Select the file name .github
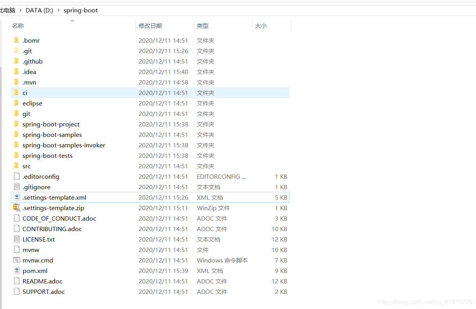Image resolution: width=476 pixels, height=309 pixels. tap(33, 61)
